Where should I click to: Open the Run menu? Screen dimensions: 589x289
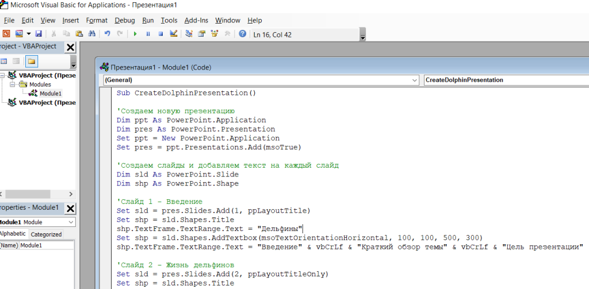coord(148,20)
